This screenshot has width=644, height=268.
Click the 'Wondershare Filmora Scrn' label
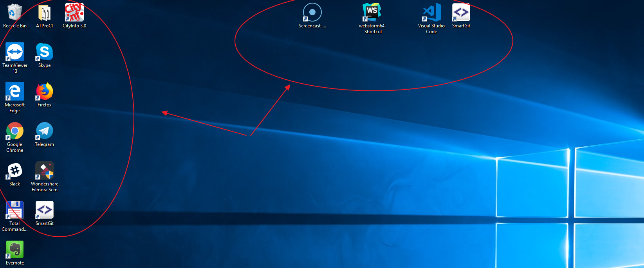(45, 187)
